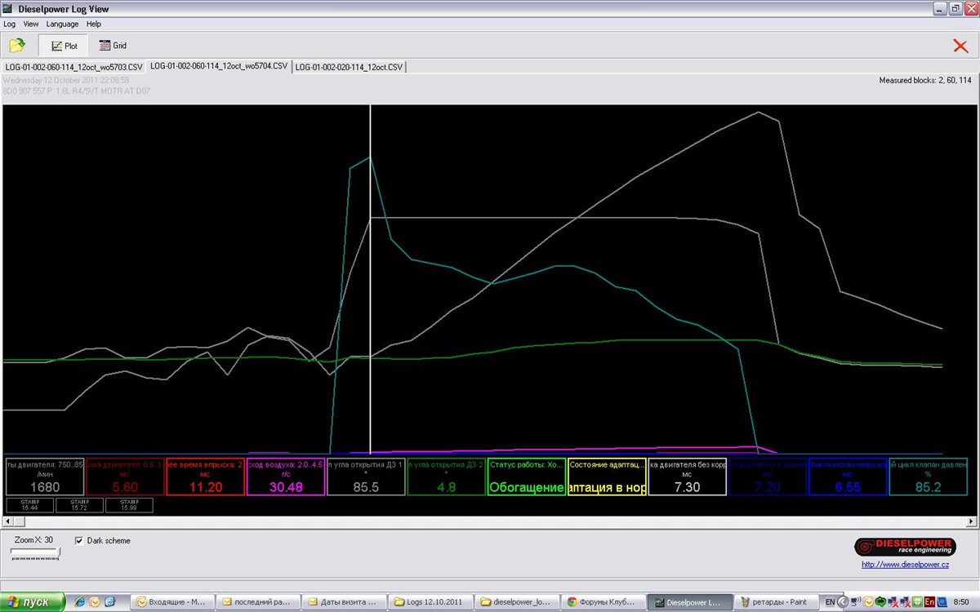This screenshot has width=980, height=612.
Task: Toggle the yellow adaptation state channel box
Action: (607, 477)
